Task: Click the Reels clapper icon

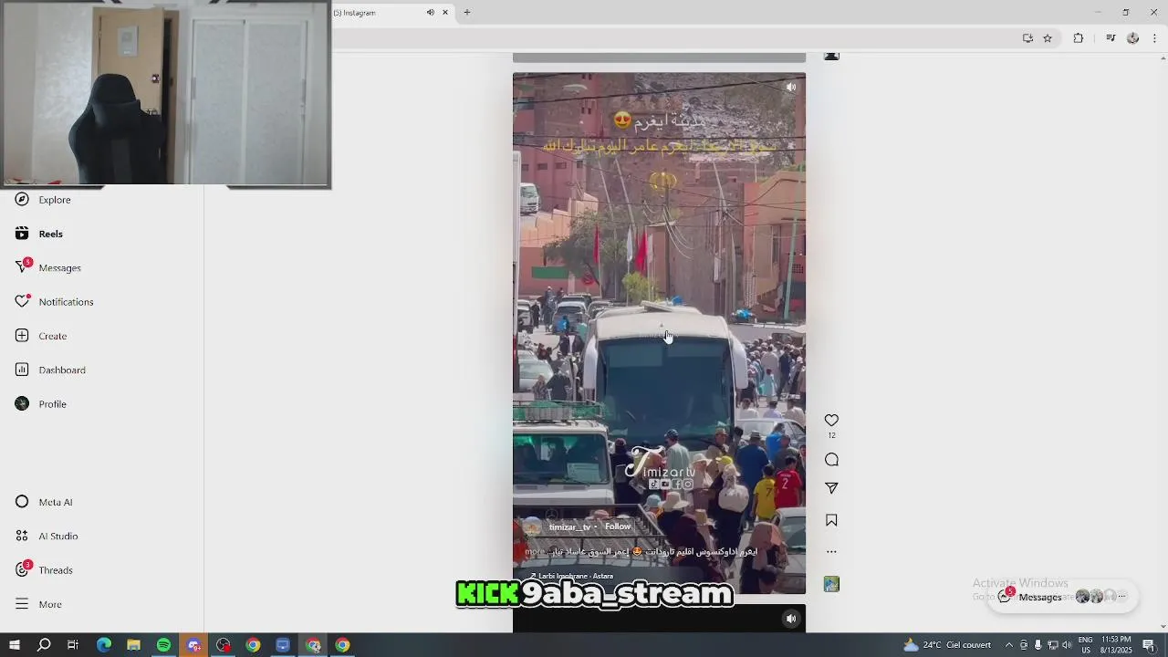Action: coord(22,234)
